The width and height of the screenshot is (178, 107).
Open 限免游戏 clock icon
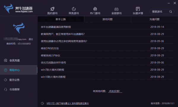coord(74,9)
